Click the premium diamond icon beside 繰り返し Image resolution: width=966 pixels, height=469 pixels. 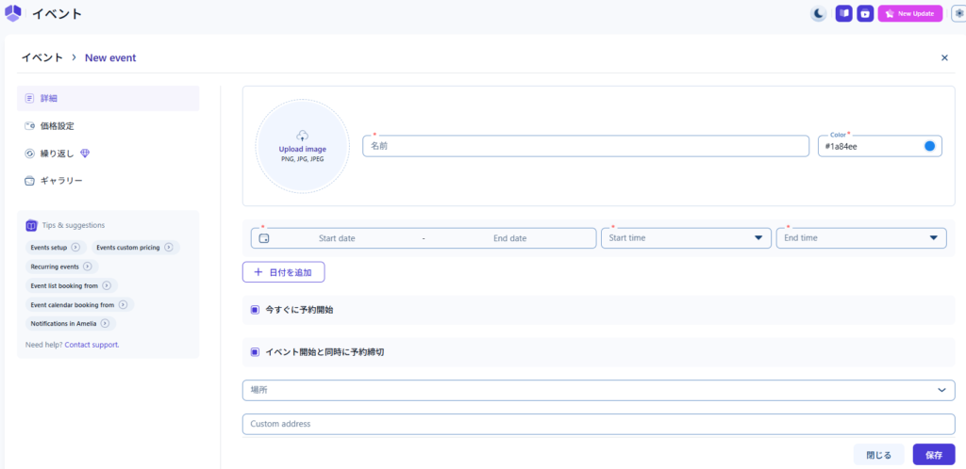click(x=85, y=154)
